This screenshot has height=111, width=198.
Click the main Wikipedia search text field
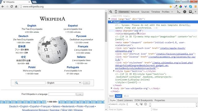click(x=30, y=83)
